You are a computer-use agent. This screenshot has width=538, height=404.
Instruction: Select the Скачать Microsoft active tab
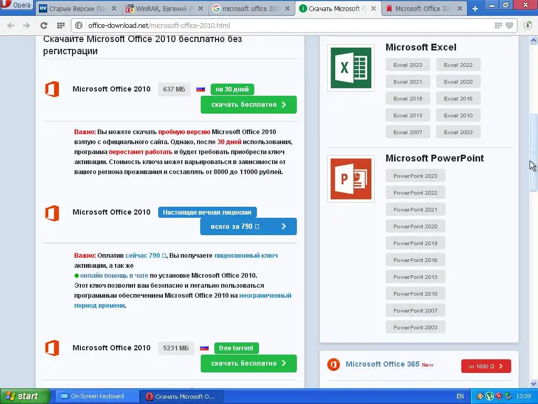point(338,8)
